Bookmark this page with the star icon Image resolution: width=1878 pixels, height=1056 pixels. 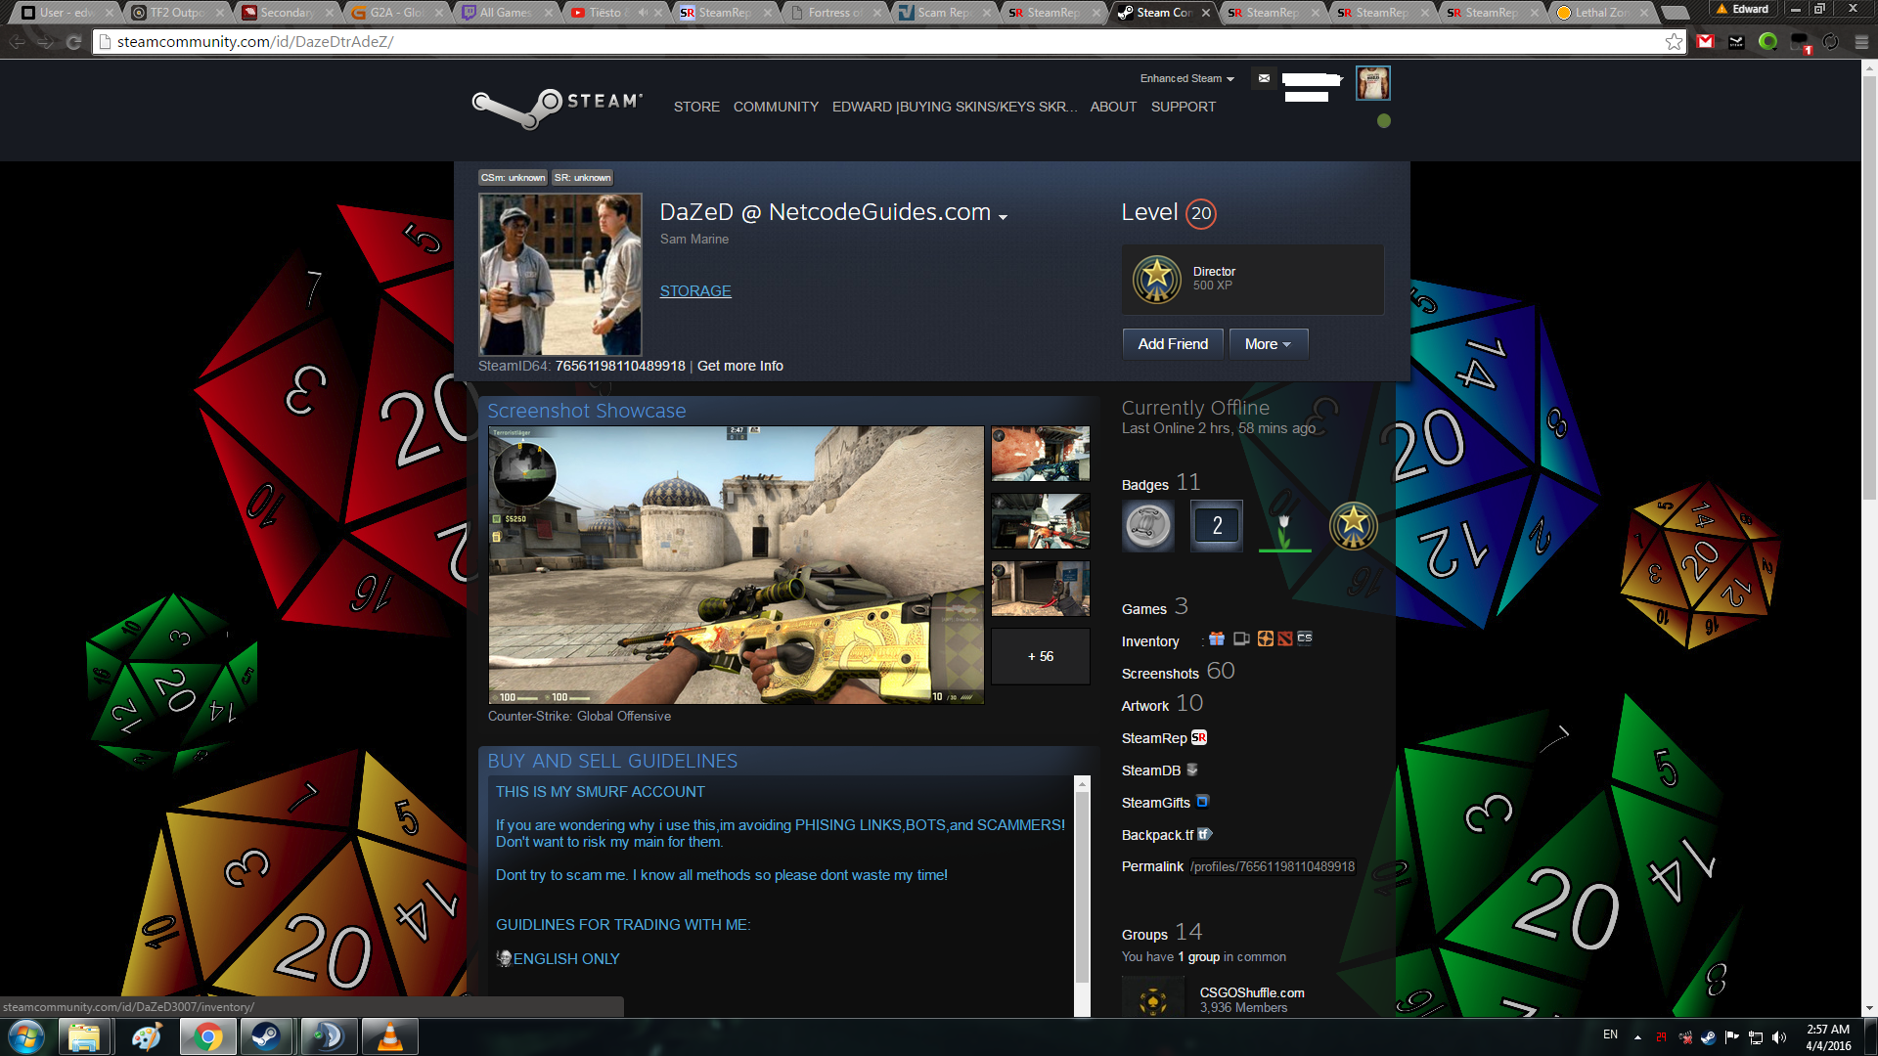[x=1674, y=41]
